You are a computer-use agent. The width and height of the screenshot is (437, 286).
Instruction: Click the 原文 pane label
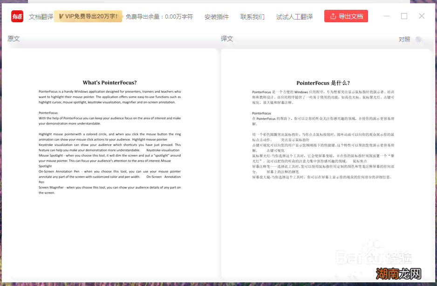tap(14, 39)
